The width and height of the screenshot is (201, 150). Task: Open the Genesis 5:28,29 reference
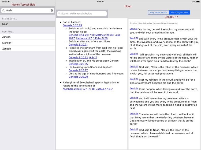(x=72, y=25)
